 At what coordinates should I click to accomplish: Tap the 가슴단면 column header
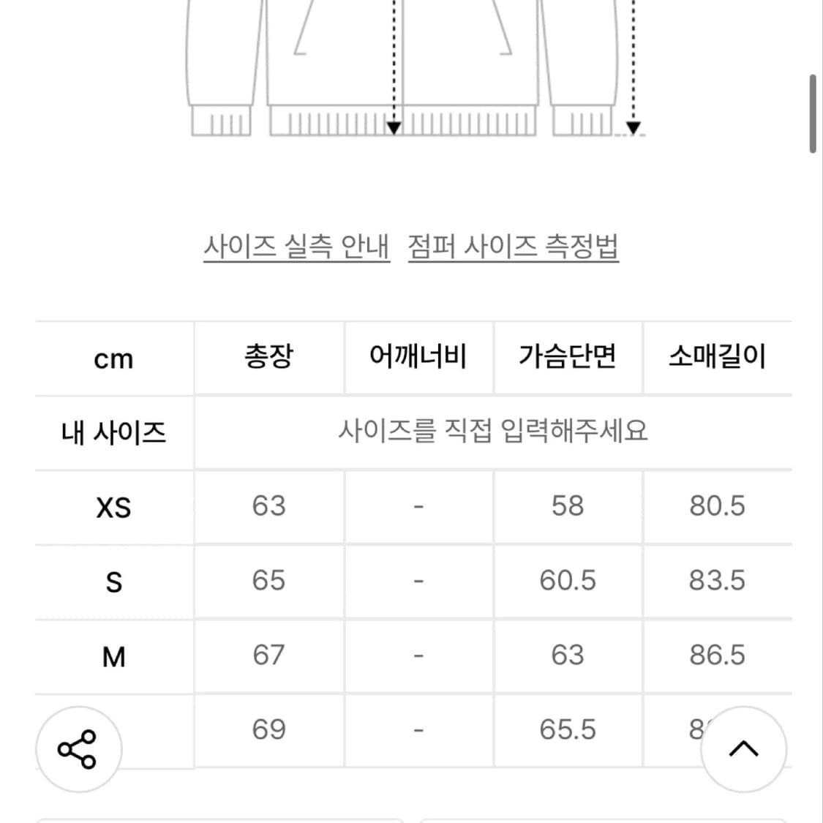(568, 357)
